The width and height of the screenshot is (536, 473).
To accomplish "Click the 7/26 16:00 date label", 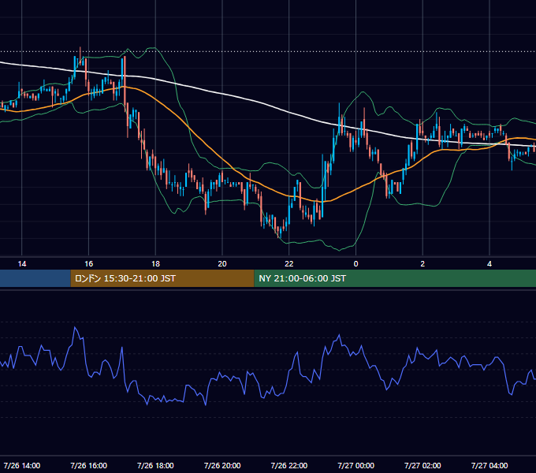I will (88, 465).
